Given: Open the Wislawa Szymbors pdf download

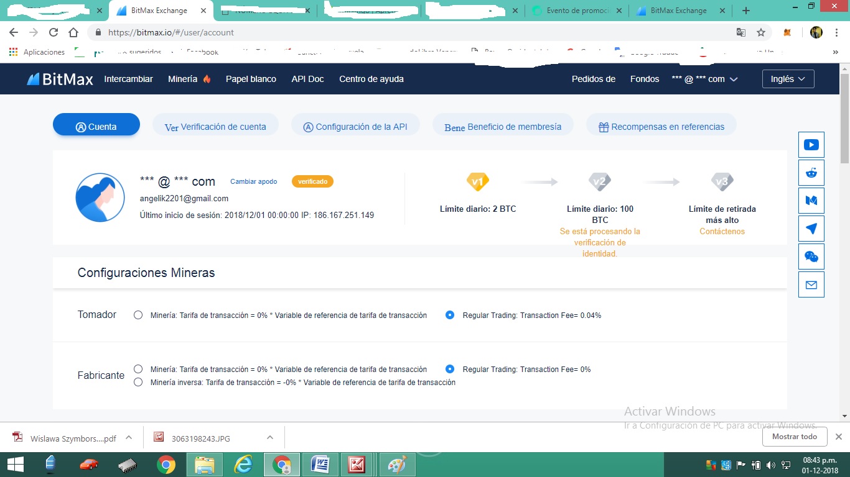Looking at the screenshot, I should 65,438.
